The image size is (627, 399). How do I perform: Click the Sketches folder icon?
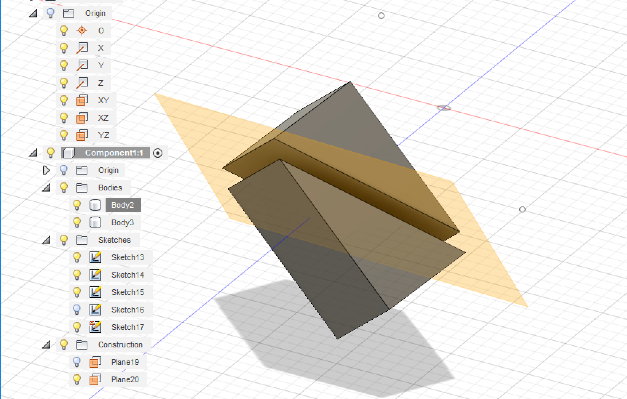82,240
